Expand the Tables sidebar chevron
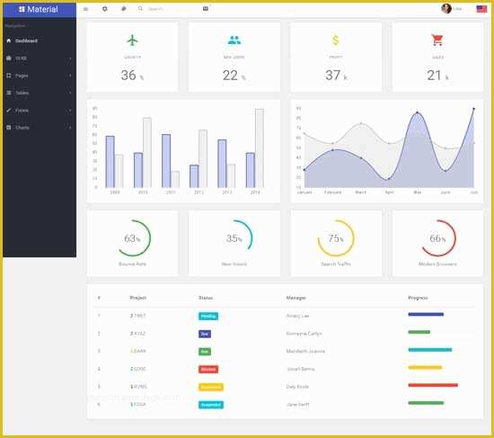494x438 pixels. pyautogui.click(x=70, y=94)
